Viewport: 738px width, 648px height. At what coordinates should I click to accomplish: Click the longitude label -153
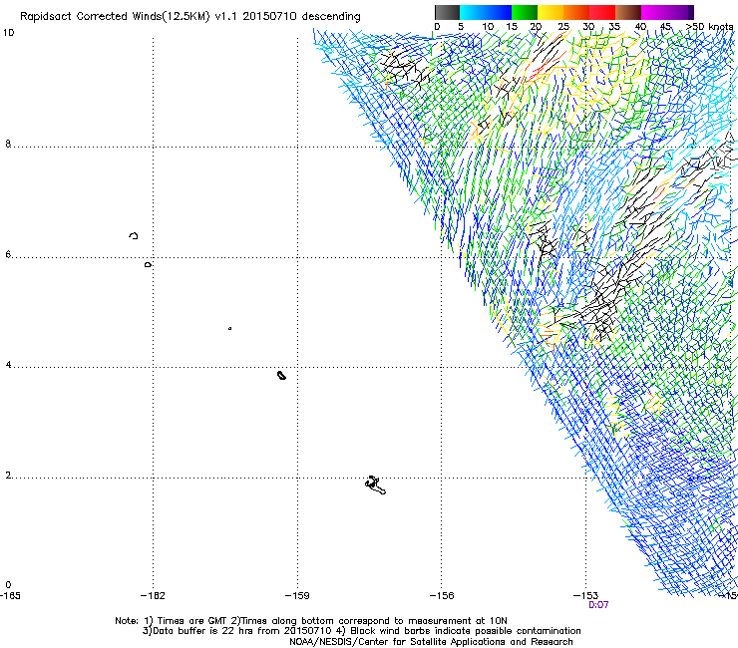pyautogui.click(x=585, y=596)
